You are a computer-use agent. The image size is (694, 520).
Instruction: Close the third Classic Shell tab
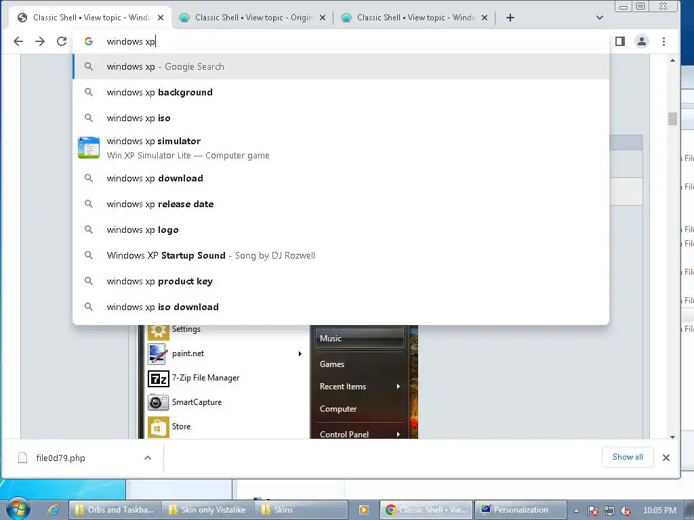485,18
